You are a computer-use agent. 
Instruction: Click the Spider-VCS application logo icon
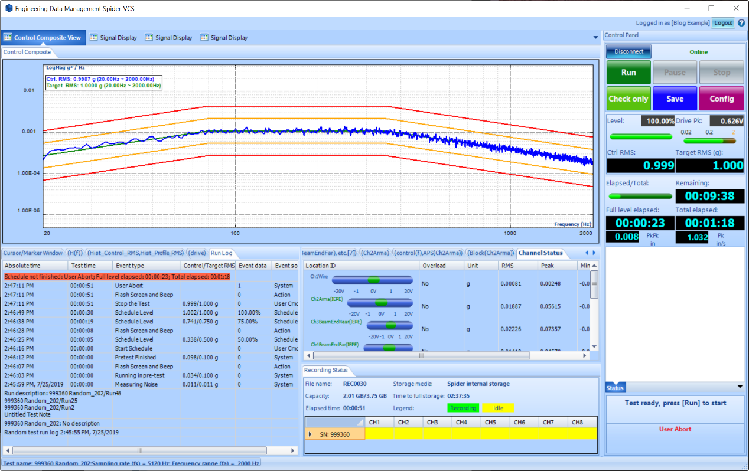point(8,8)
